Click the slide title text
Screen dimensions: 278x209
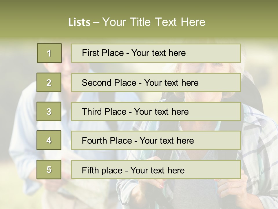(137, 22)
